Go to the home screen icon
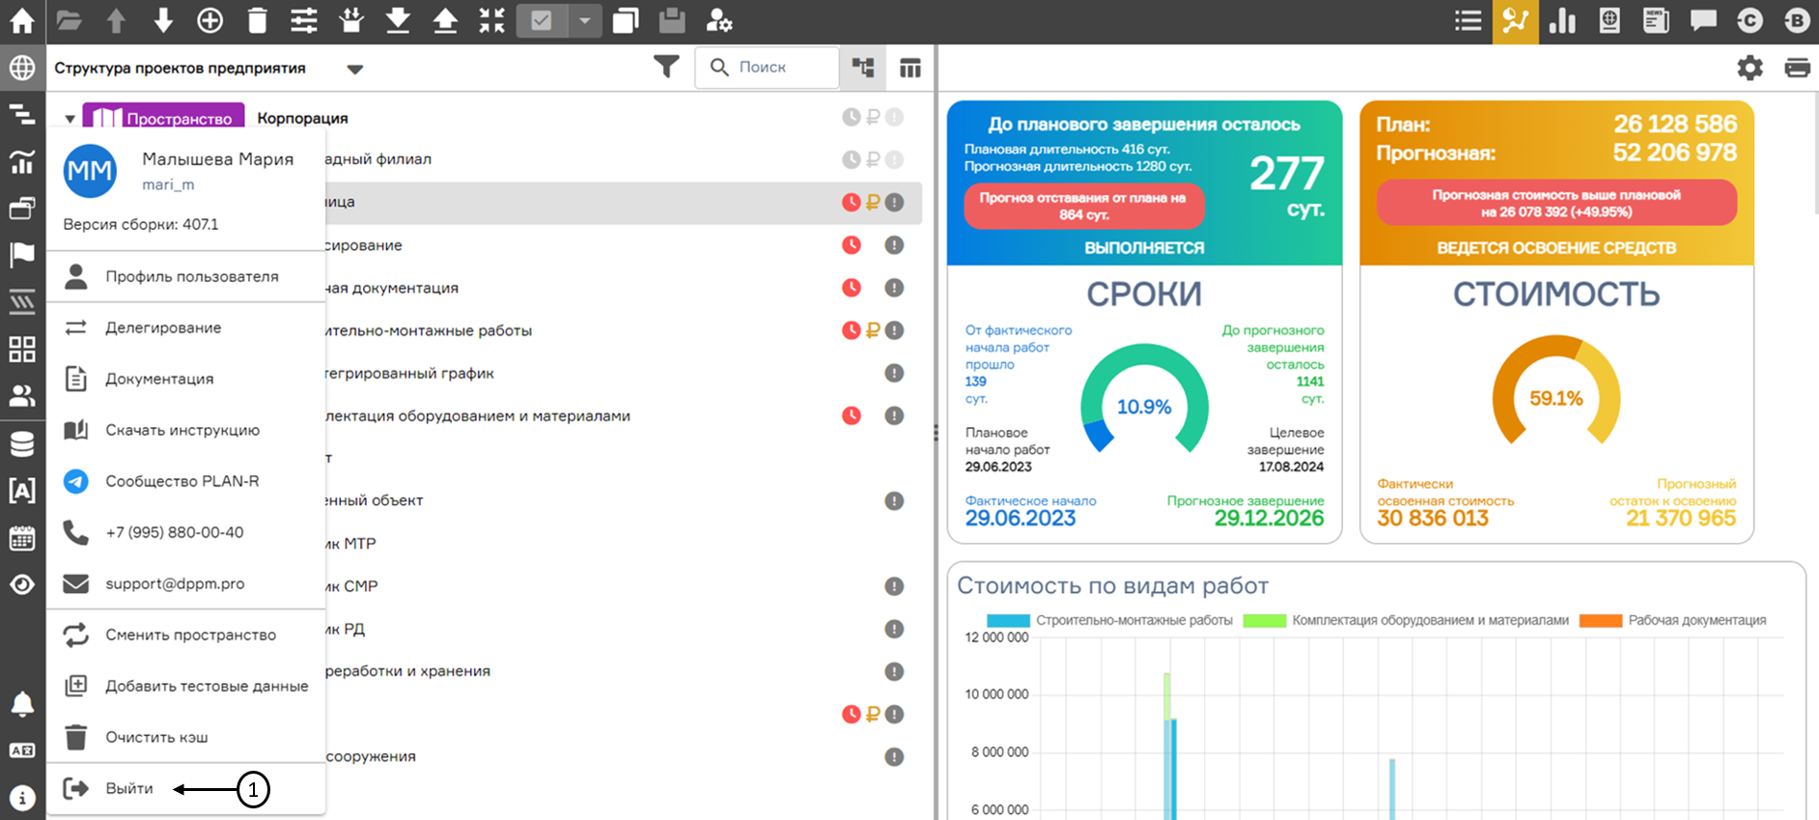 pos(21,20)
